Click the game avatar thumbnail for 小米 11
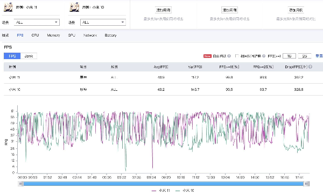 (x=8, y=7)
